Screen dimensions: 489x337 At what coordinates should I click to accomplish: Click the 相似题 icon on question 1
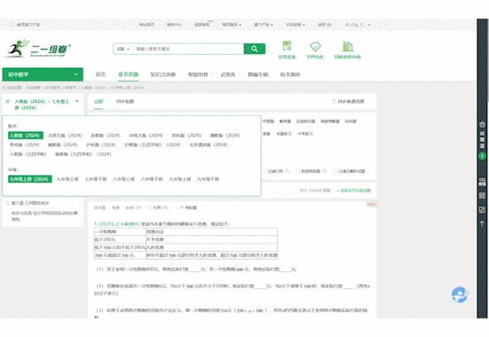coord(182,208)
